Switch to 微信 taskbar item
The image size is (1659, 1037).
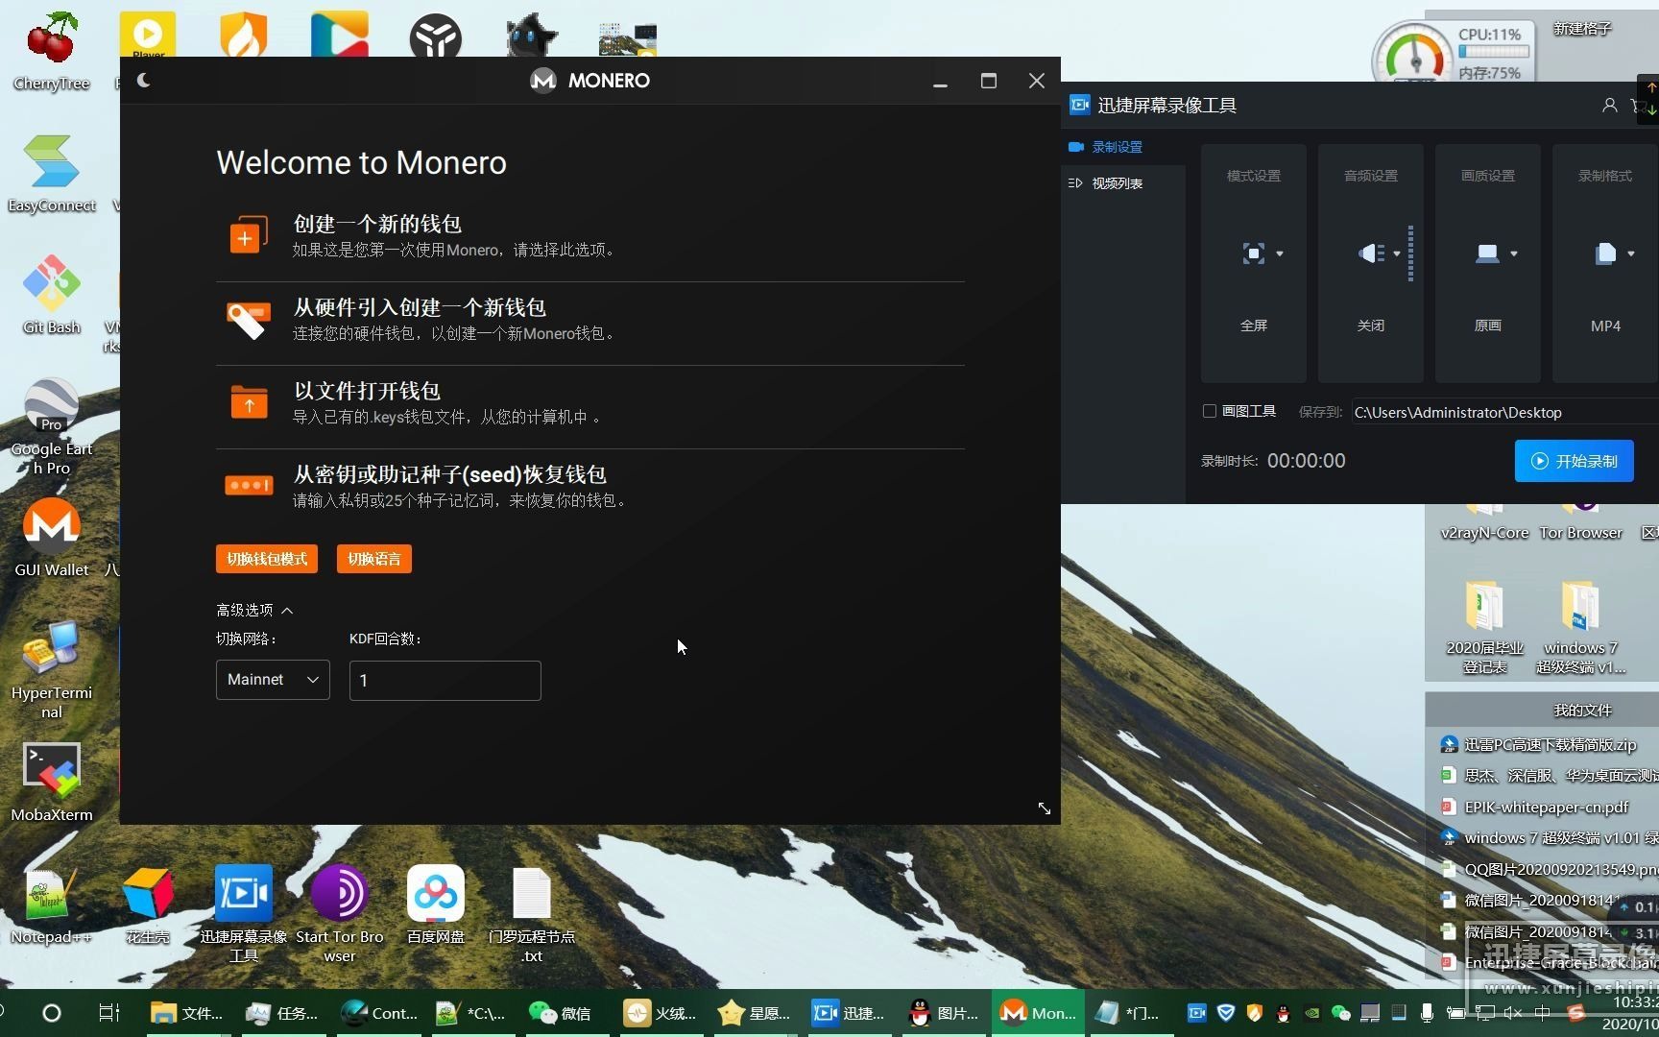tap(561, 1013)
